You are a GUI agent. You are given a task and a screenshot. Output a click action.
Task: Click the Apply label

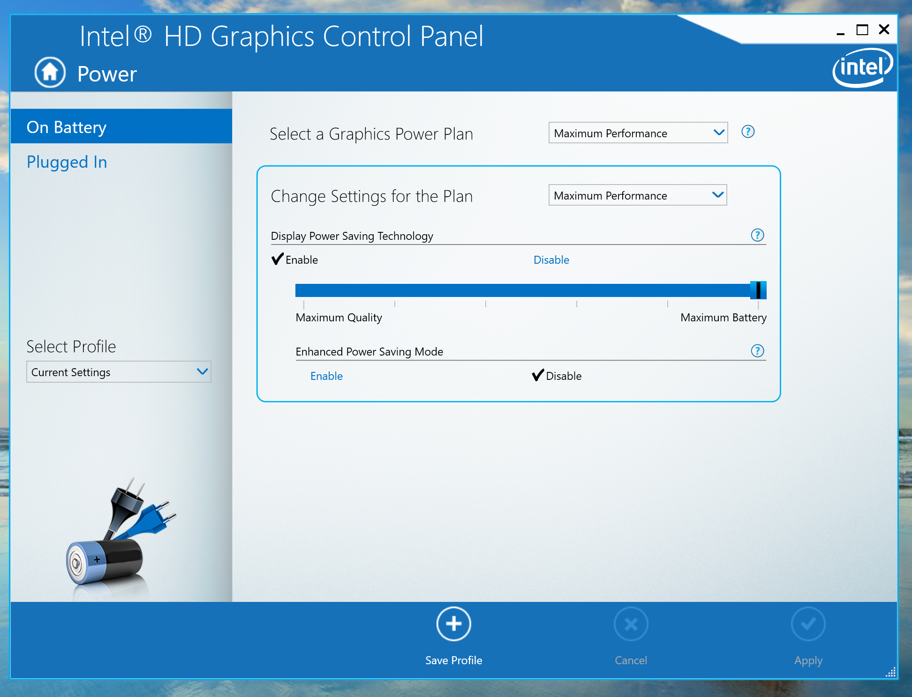(x=808, y=661)
